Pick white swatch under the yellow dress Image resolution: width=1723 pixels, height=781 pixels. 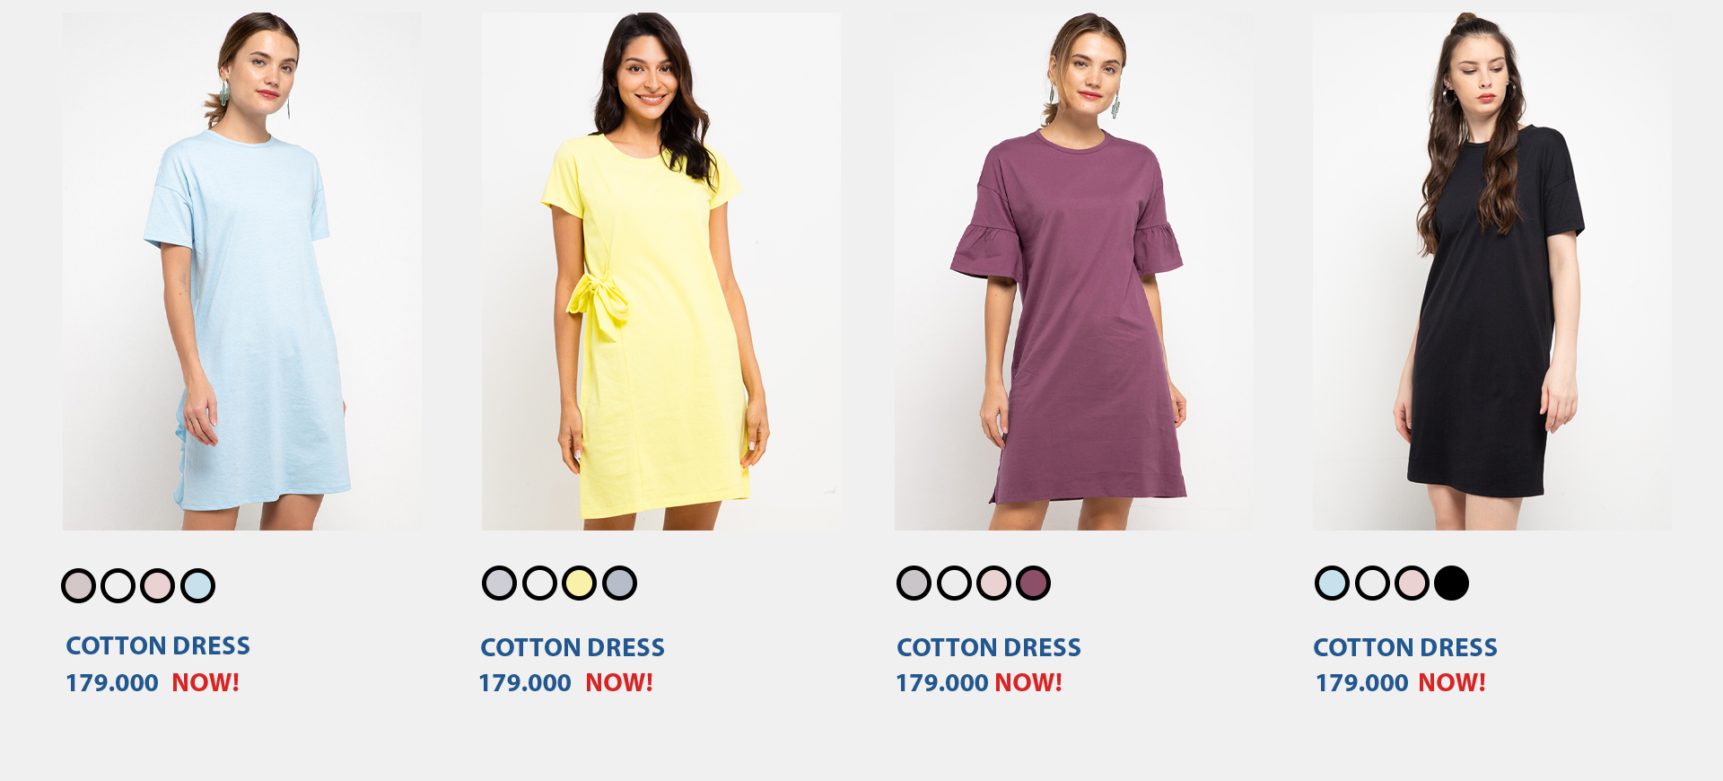(x=539, y=584)
